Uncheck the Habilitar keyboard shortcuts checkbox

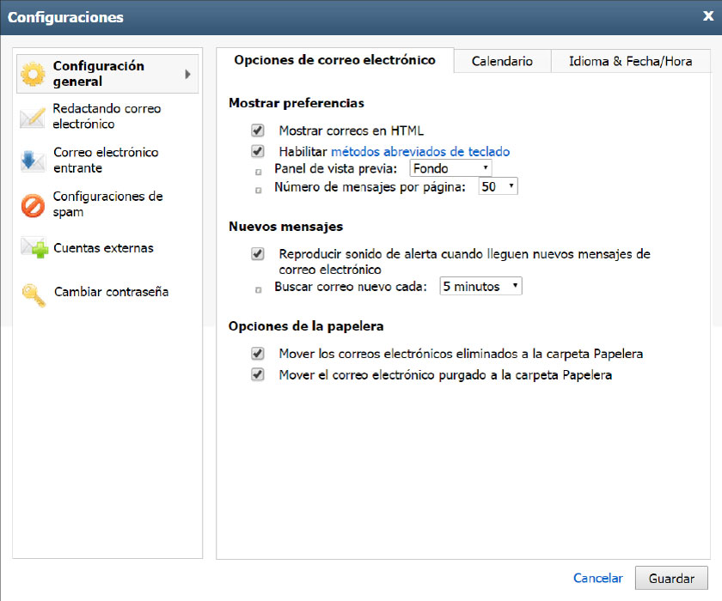click(257, 151)
